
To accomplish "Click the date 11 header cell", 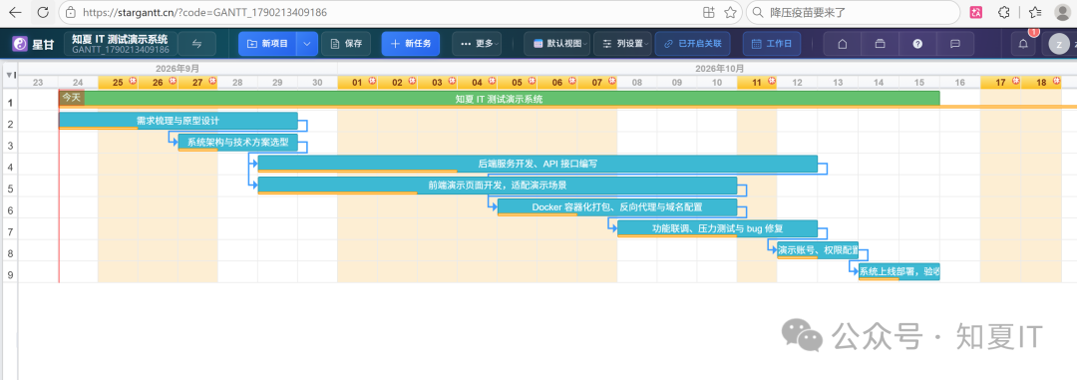I will tap(757, 83).
